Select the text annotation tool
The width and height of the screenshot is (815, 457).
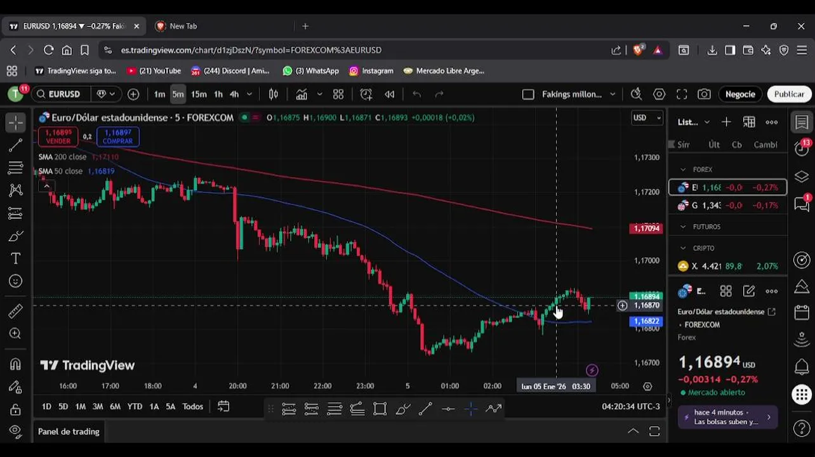tap(16, 258)
